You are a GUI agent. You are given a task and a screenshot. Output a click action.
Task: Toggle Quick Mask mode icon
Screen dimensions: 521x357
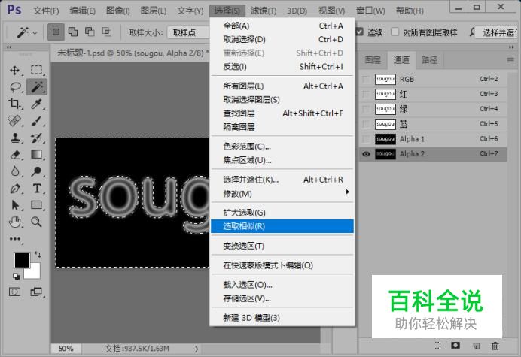coord(14,292)
